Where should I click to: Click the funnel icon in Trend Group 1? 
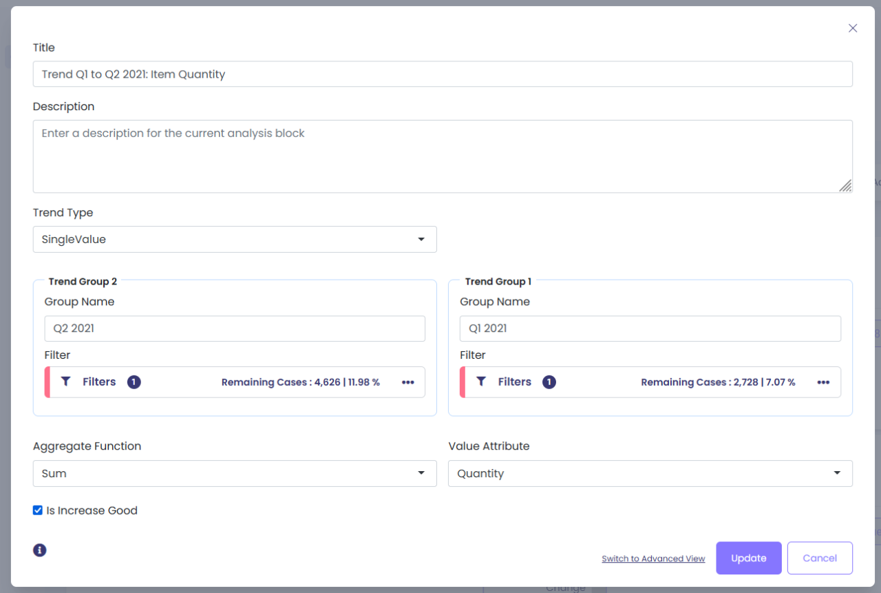[481, 382]
